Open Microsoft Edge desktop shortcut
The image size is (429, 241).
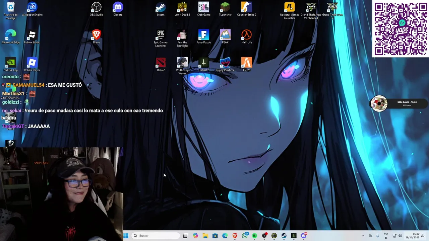(11, 36)
